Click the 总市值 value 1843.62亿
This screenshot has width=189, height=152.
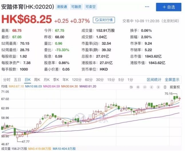[x=153, y=56]
